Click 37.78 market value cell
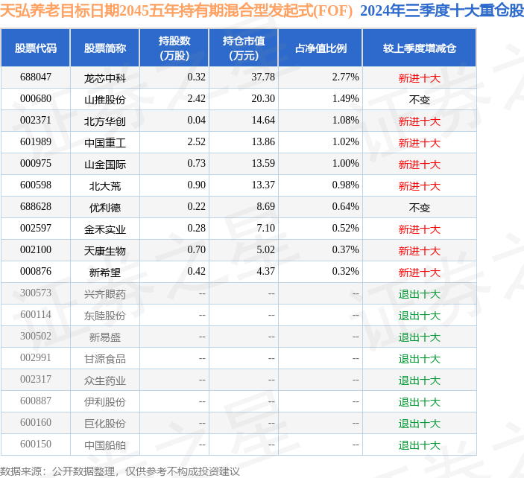524x478 pixels. [x=263, y=77]
